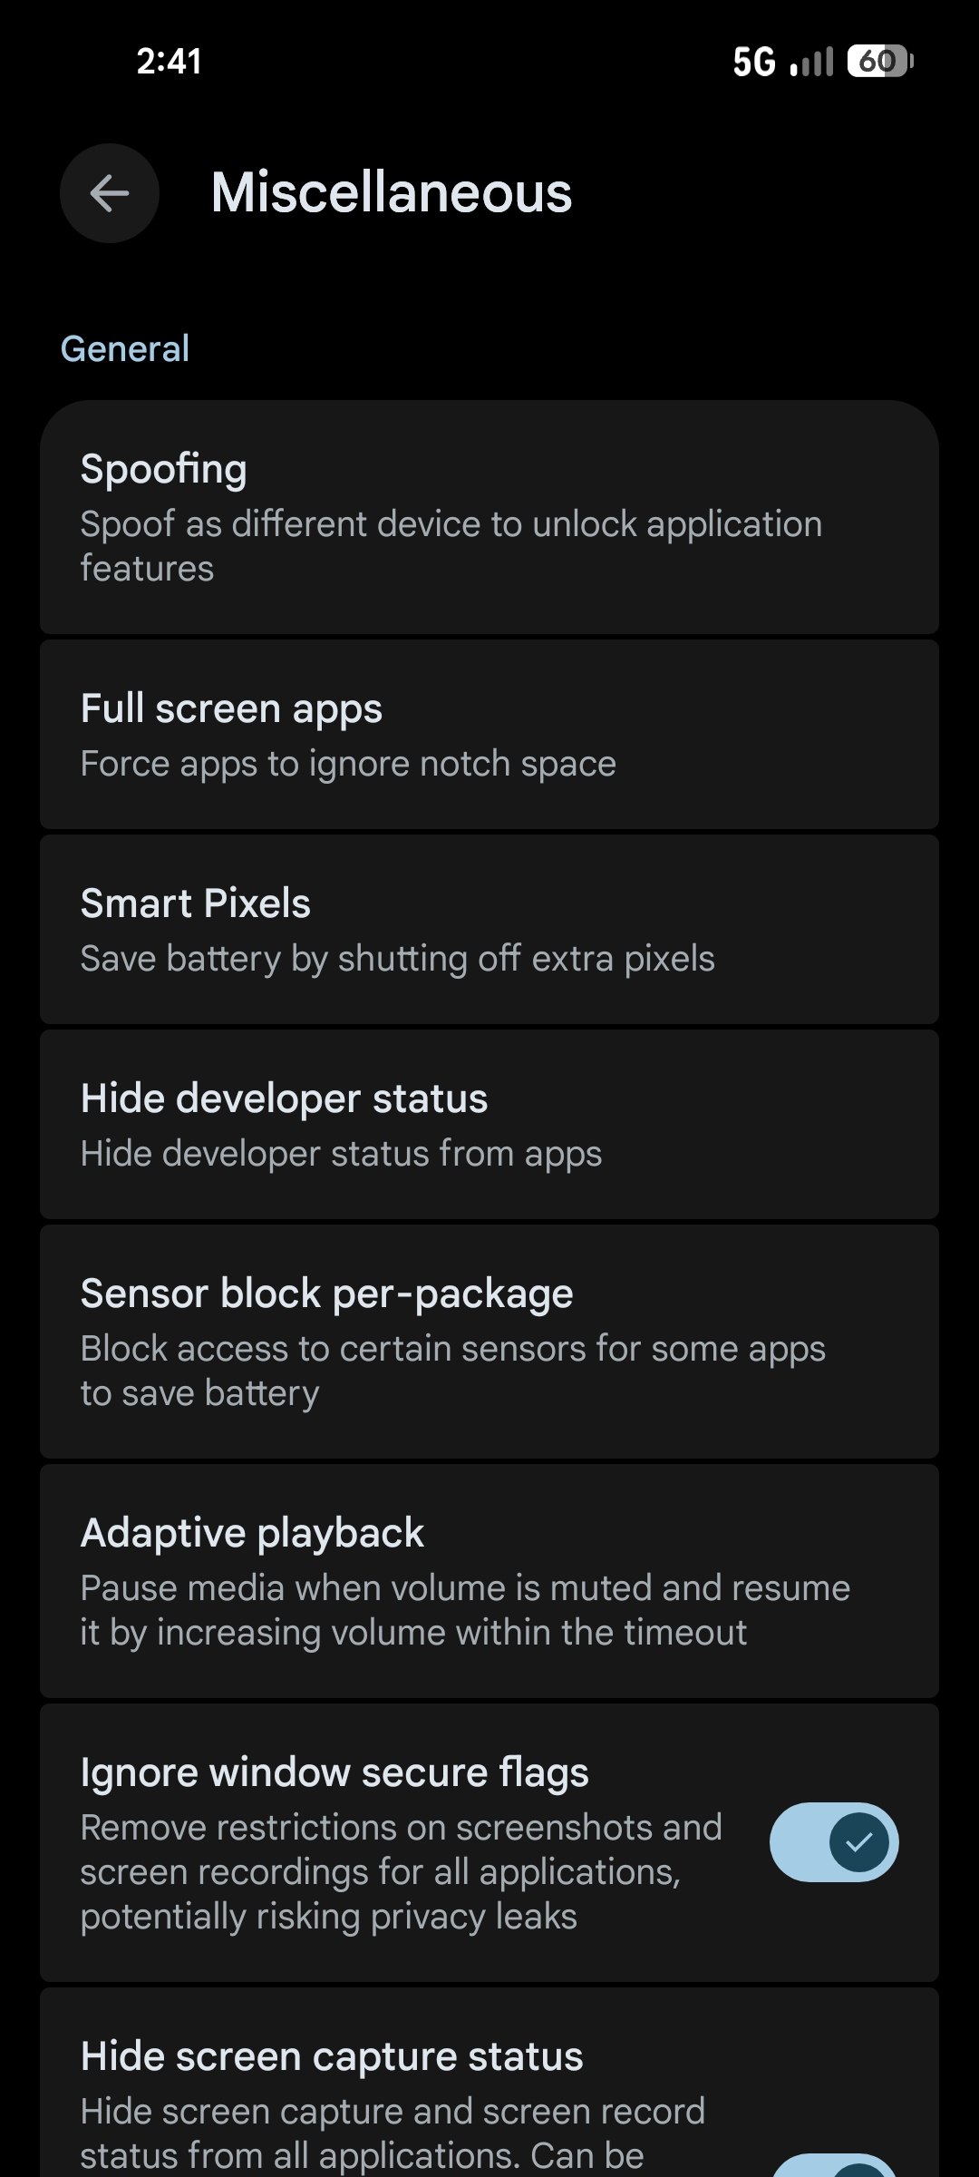Image resolution: width=979 pixels, height=2177 pixels.
Task: Open Full screen apps option
Action: [x=489, y=735]
